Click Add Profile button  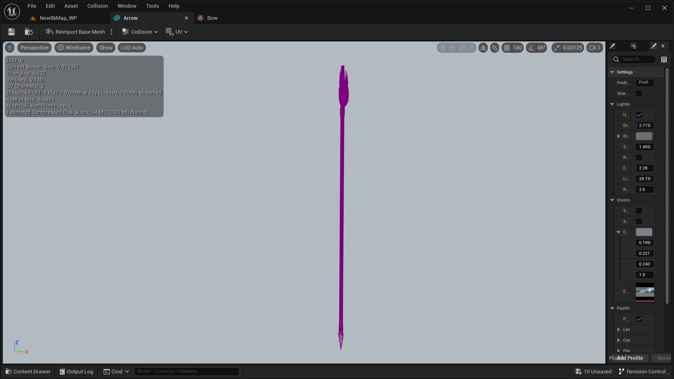pyautogui.click(x=630, y=358)
